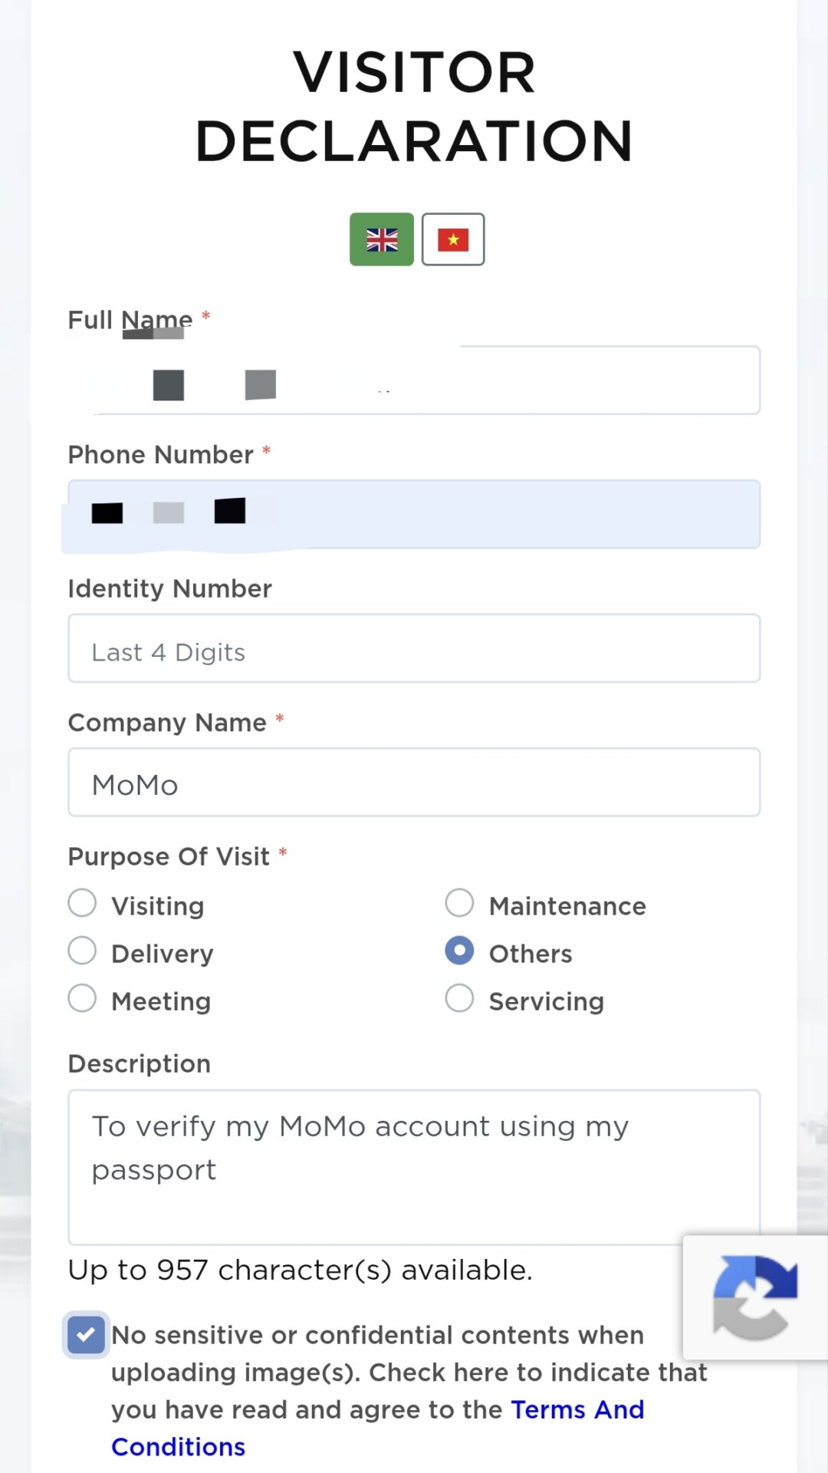Image resolution: width=828 pixels, height=1473 pixels.
Task: Select the Others radio button
Action: coord(459,951)
